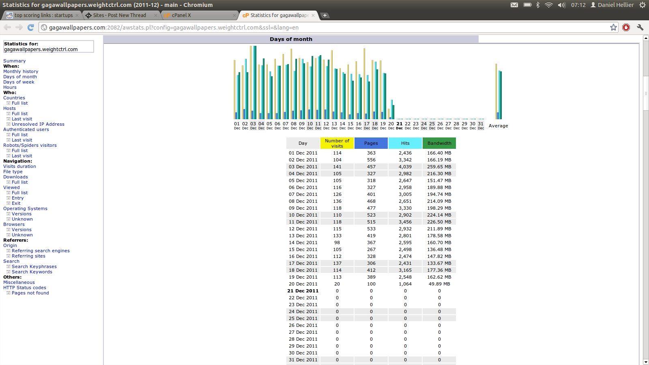Viewport: 649px width, 365px height.
Task: Close the cPanel X tab
Action: (x=234, y=15)
